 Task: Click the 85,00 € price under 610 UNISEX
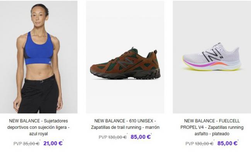click(x=141, y=137)
